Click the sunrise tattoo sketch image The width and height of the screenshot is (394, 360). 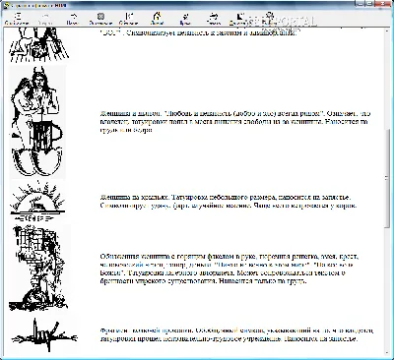click(x=37, y=202)
